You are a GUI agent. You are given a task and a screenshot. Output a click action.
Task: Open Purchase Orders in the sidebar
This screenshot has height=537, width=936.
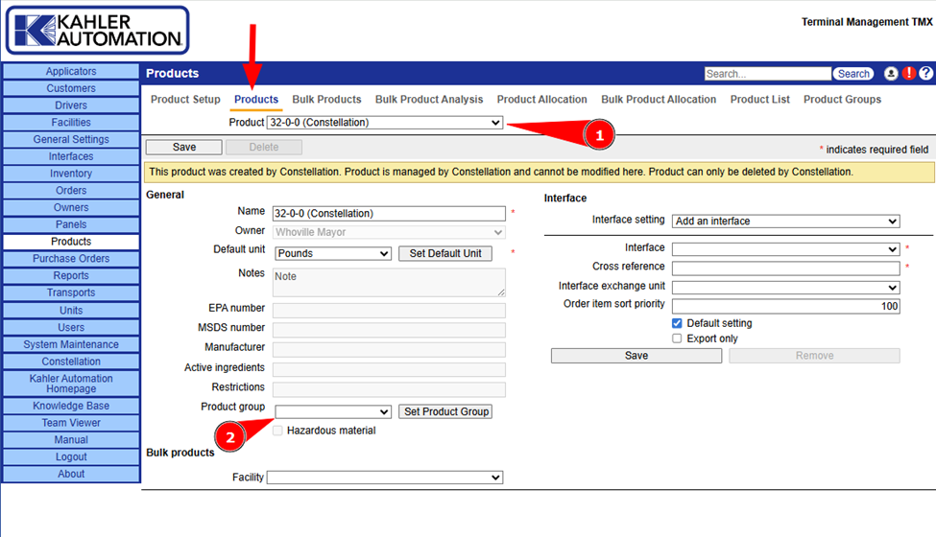point(71,259)
